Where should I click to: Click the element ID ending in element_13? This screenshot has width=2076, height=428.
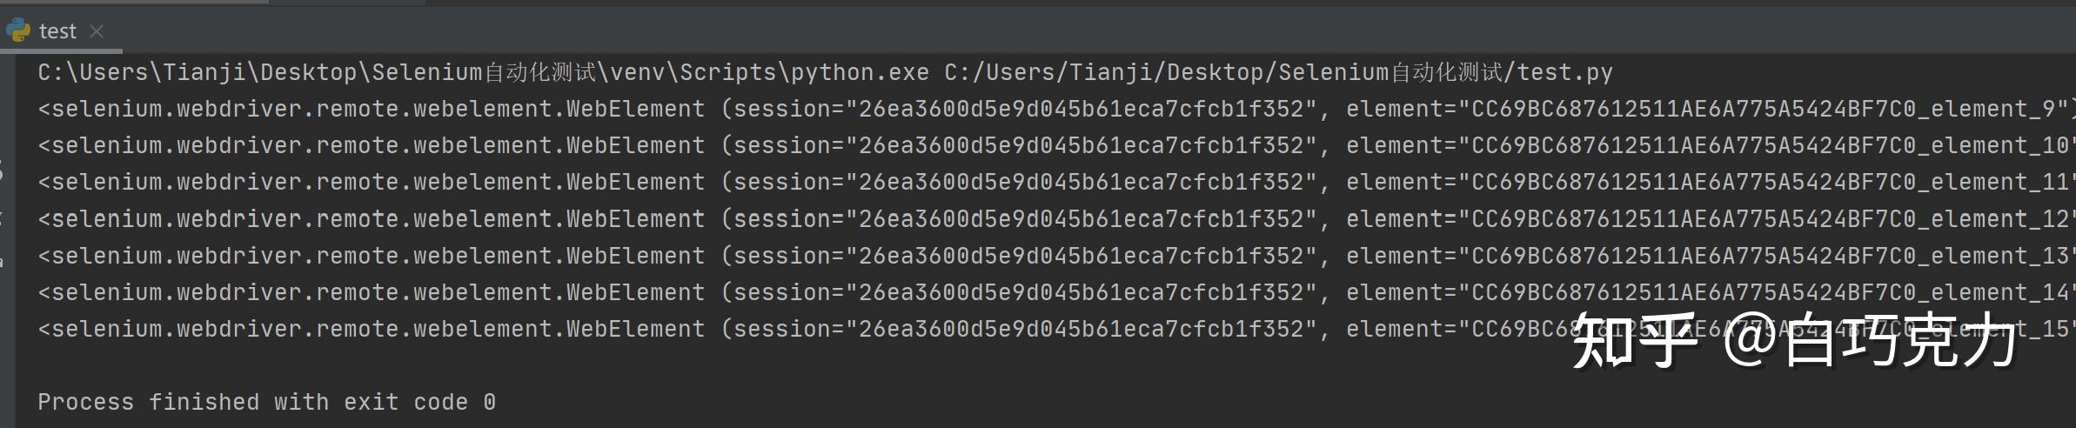(1768, 256)
